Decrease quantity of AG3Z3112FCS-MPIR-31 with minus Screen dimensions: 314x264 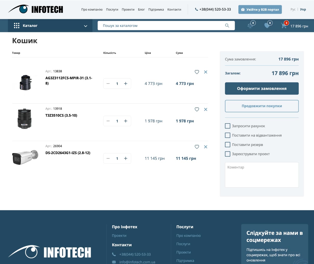(108, 84)
